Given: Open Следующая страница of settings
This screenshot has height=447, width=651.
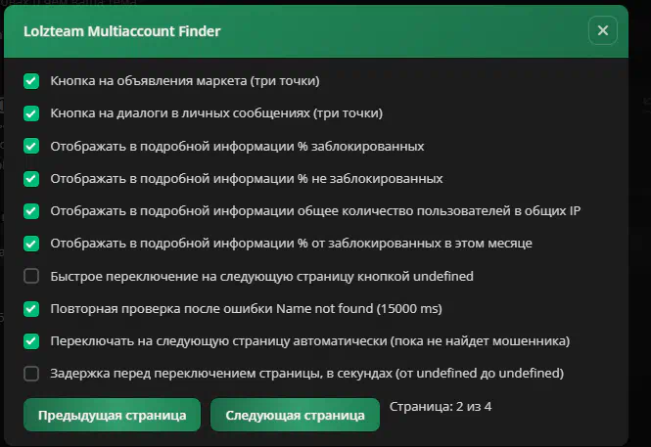Looking at the screenshot, I should tap(295, 415).
